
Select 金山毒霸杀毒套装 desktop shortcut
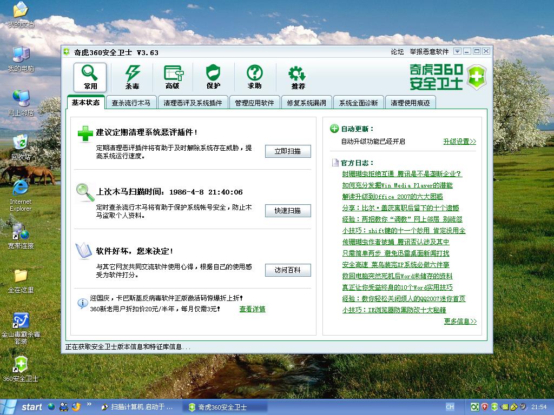click(21, 329)
